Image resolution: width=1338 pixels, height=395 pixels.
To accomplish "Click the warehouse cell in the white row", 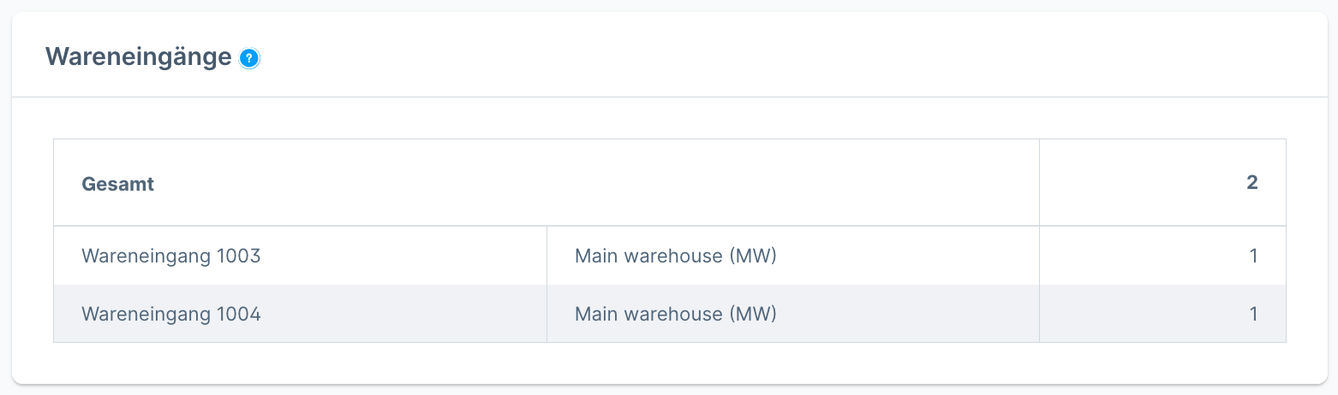I will (792, 256).
